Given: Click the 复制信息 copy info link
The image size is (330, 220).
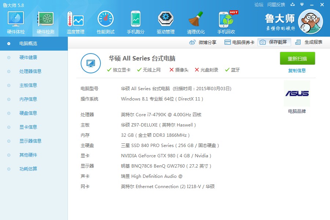Looking at the screenshot, I should [297, 70].
